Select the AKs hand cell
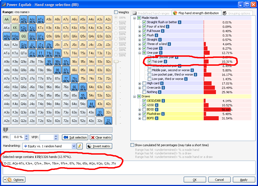Screen dimensions: 258x186 [x=15, y=19]
